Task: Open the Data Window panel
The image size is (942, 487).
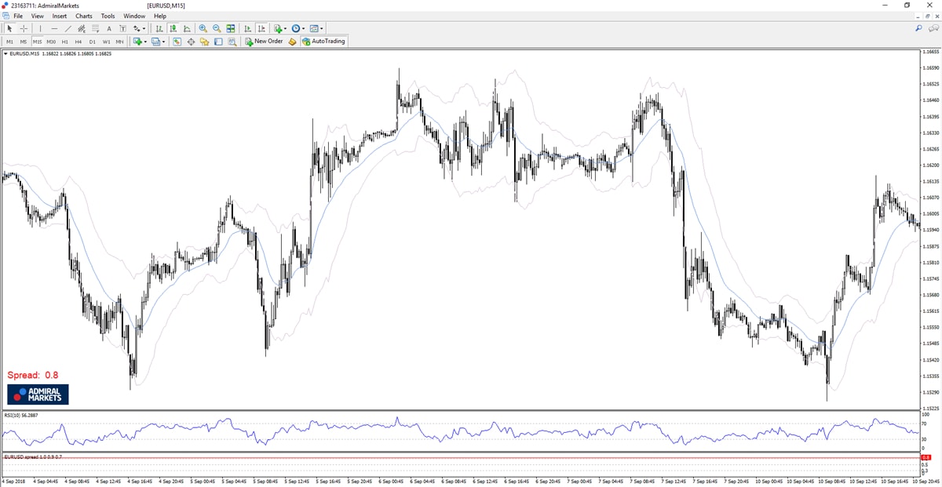Action: 191,42
